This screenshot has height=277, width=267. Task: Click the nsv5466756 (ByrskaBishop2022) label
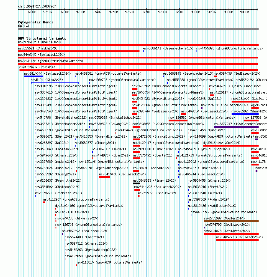(235, 86)
